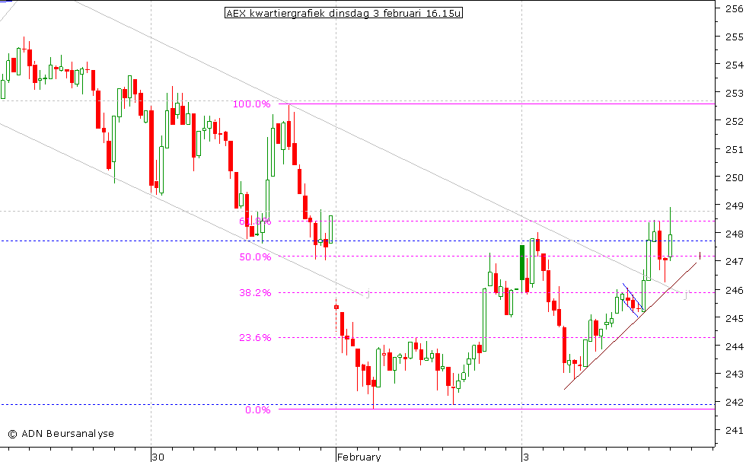This screenshot has width=746, height=462.
Task: Select the 249 price axis label
Action: point(733,206)
